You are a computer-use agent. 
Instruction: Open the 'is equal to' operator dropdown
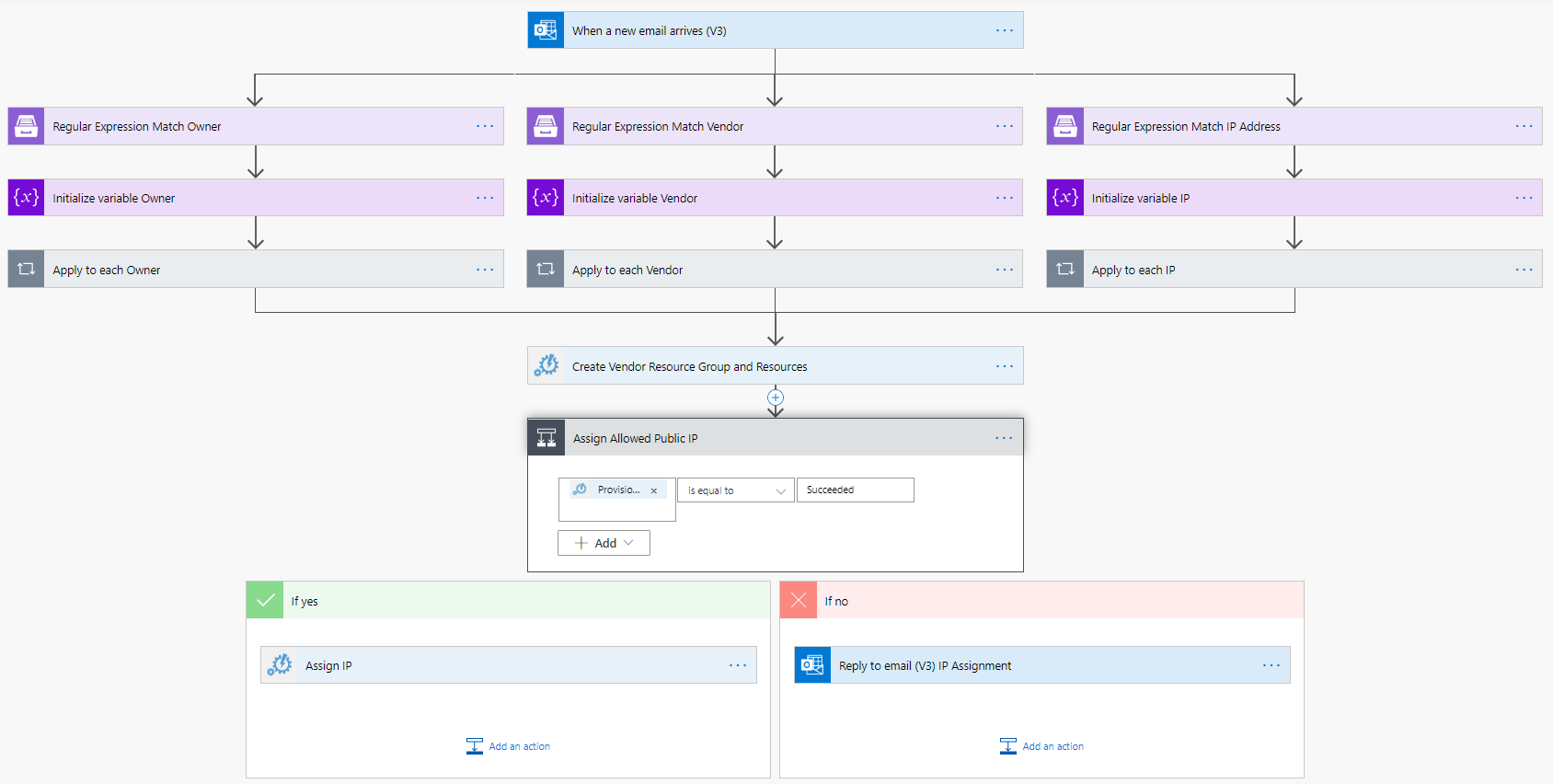pyautogui.click(x=735, y=490)
